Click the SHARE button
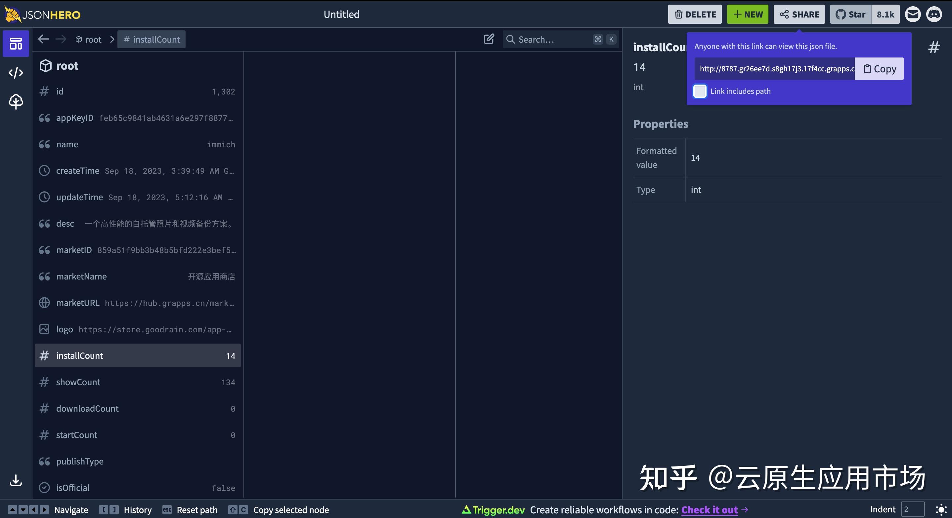 pos(799,14)
